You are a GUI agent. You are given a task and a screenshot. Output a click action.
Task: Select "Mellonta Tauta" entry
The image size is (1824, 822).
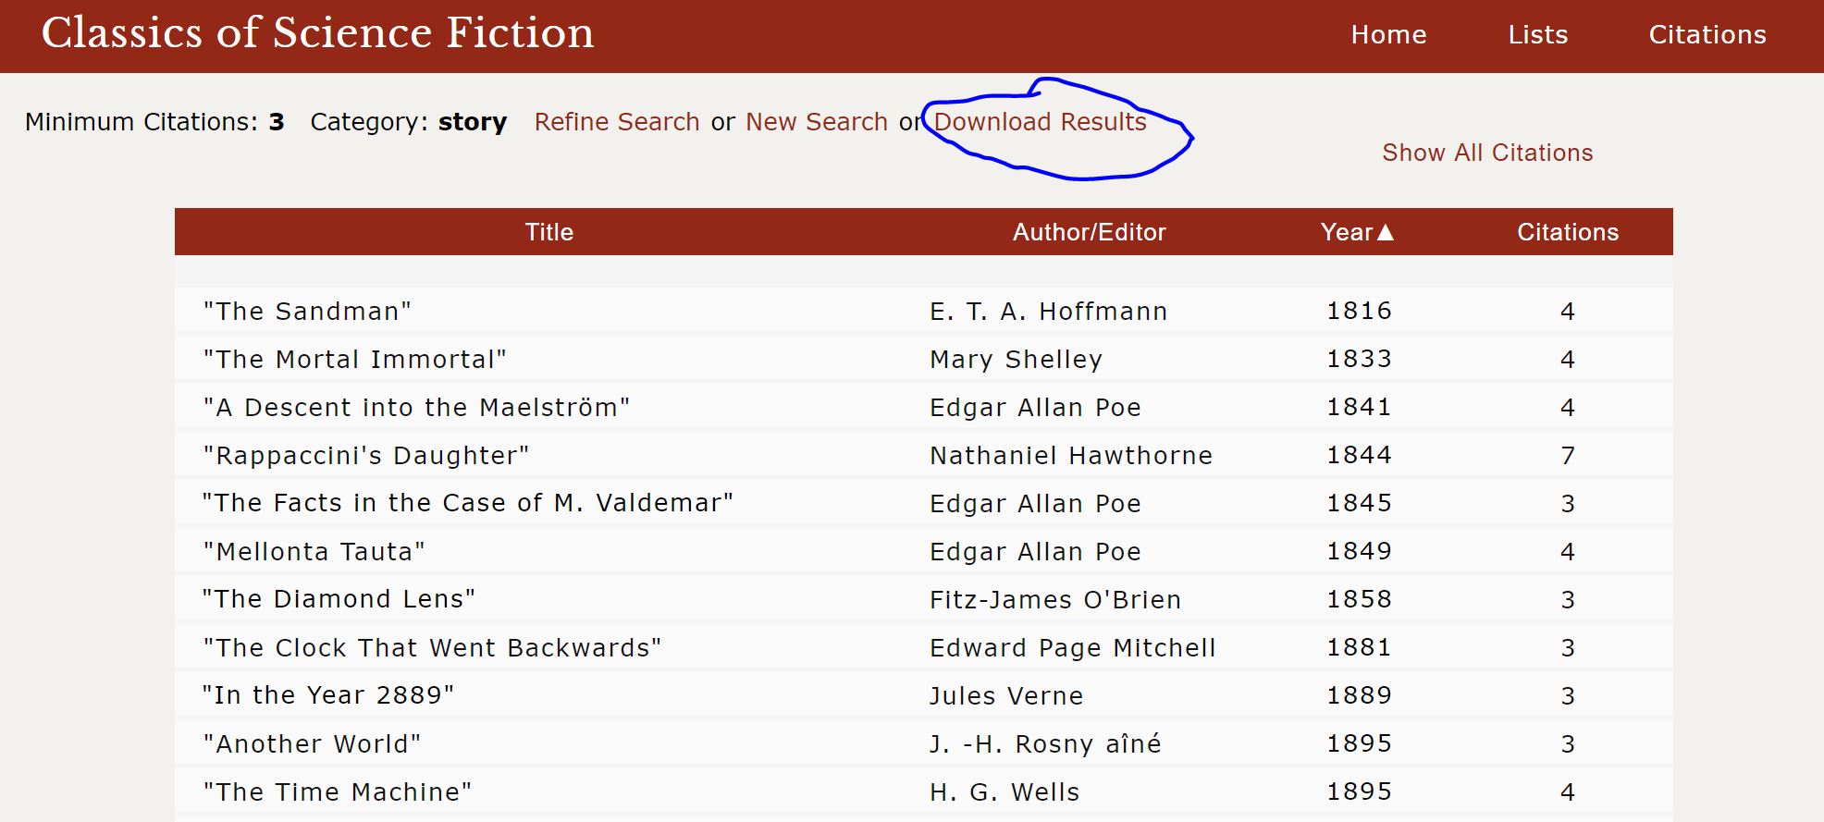314,552
